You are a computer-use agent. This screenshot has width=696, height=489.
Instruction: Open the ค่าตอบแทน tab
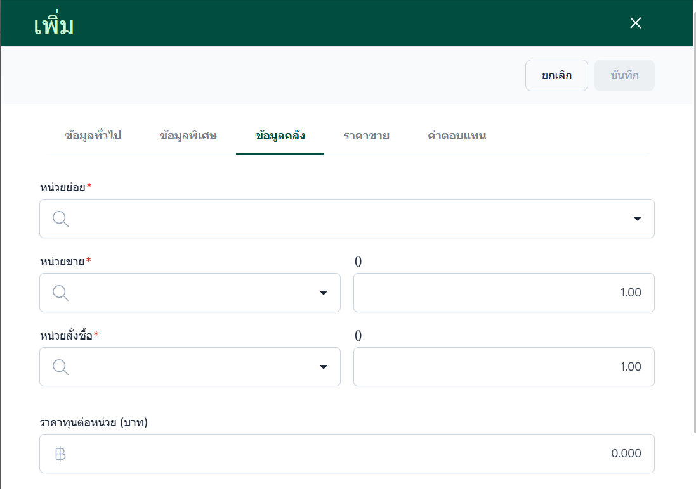457,136
